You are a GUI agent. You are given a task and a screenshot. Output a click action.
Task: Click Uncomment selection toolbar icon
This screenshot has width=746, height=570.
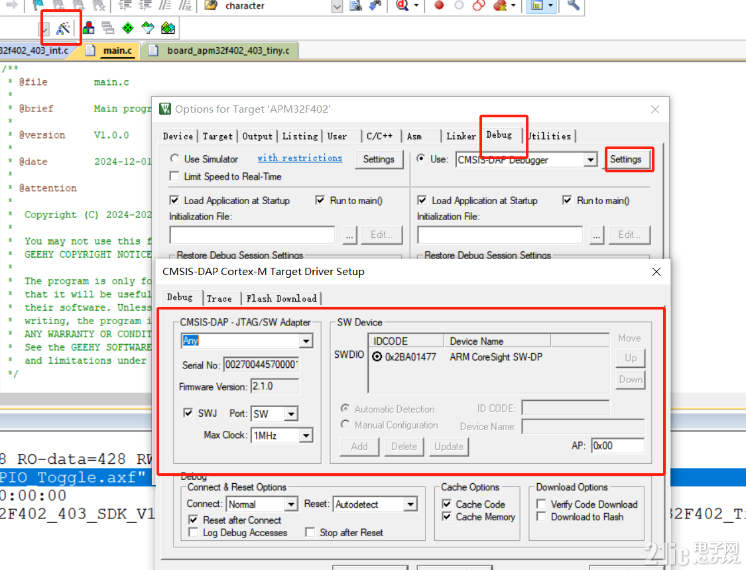click(x=185, y=5)
